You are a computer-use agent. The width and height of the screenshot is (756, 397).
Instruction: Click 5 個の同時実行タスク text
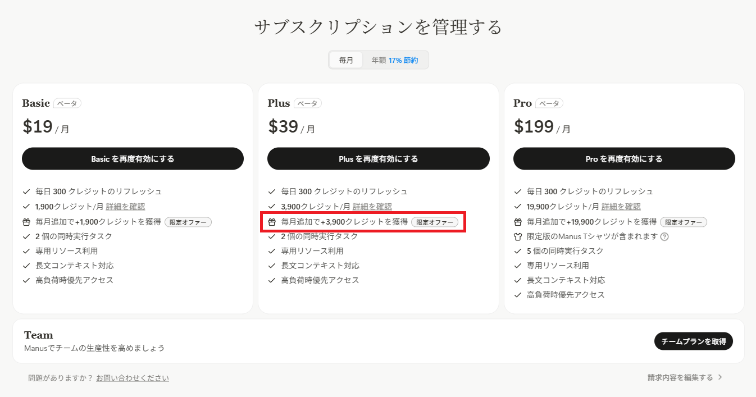(x=565, y=251)
